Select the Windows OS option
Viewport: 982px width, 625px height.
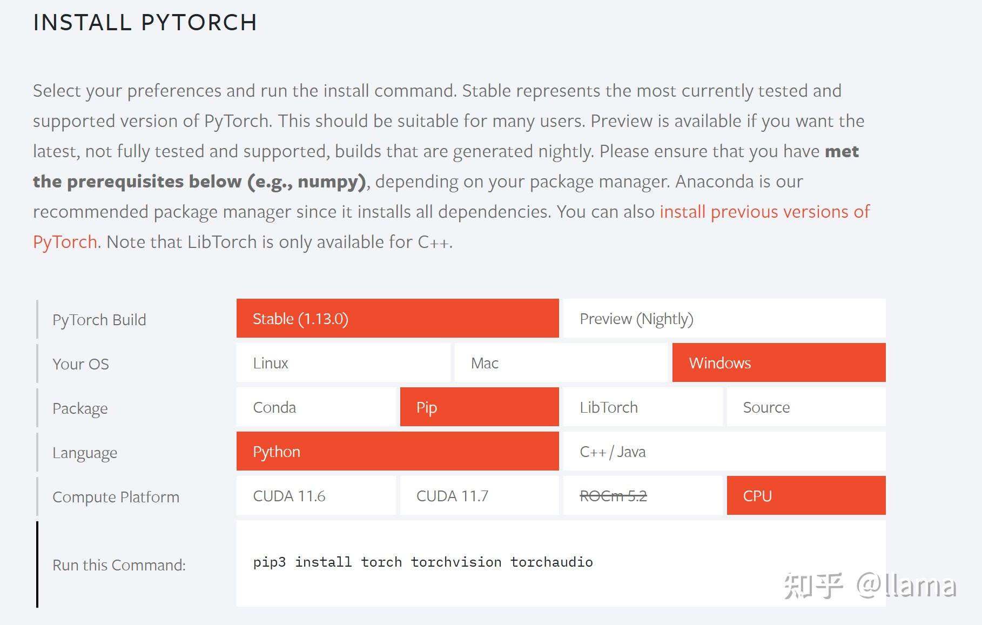pyautogui.click(x=778, y=363)
